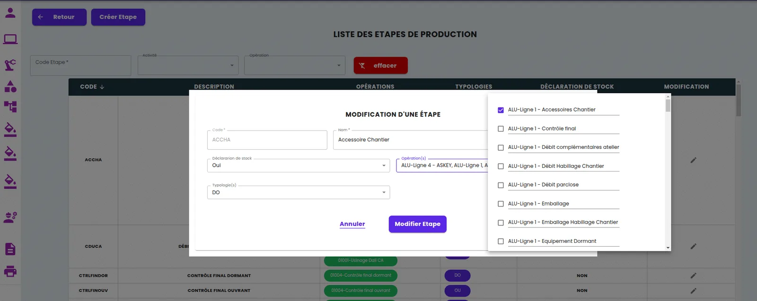This screenshot has height=301, width=757.
Task: Click the Retour button
Action: click(59, 17)
